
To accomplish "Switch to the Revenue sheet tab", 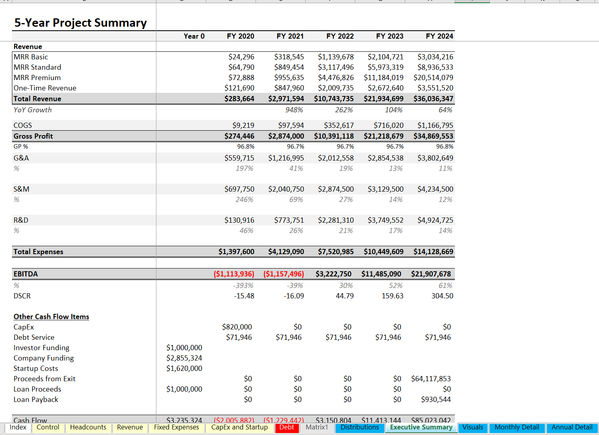I will click(x=130, y=427).
